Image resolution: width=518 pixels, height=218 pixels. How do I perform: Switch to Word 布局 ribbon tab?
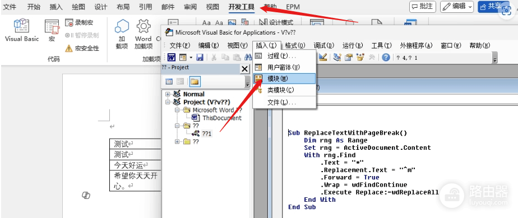123,7
